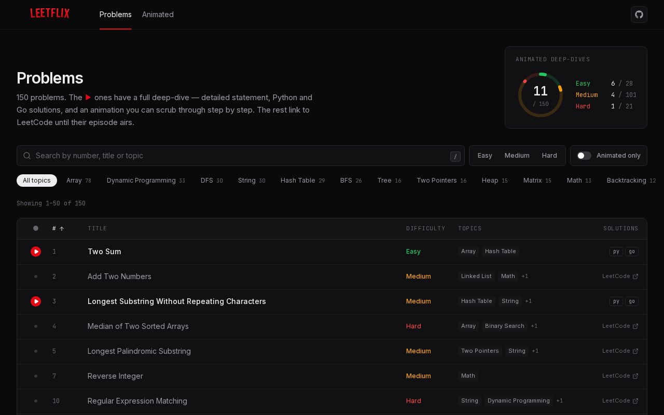The image size is (664, 415).
Task: Filter by the Hash Table topic chip
Action: 303,181
